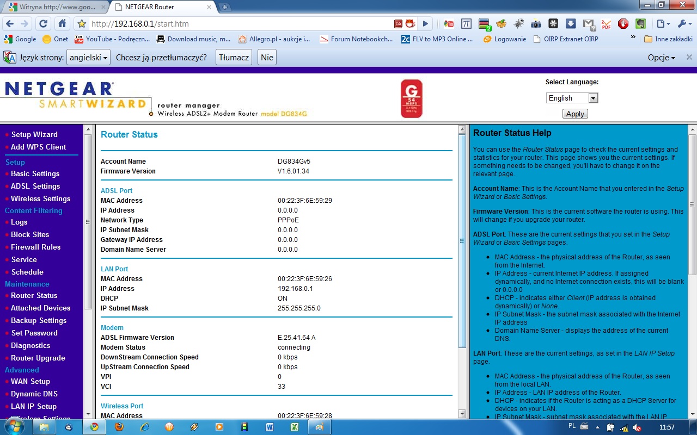Click up arrow of help panel scrollbar
This screenshot has height=435, width=697.
point(692,129)
